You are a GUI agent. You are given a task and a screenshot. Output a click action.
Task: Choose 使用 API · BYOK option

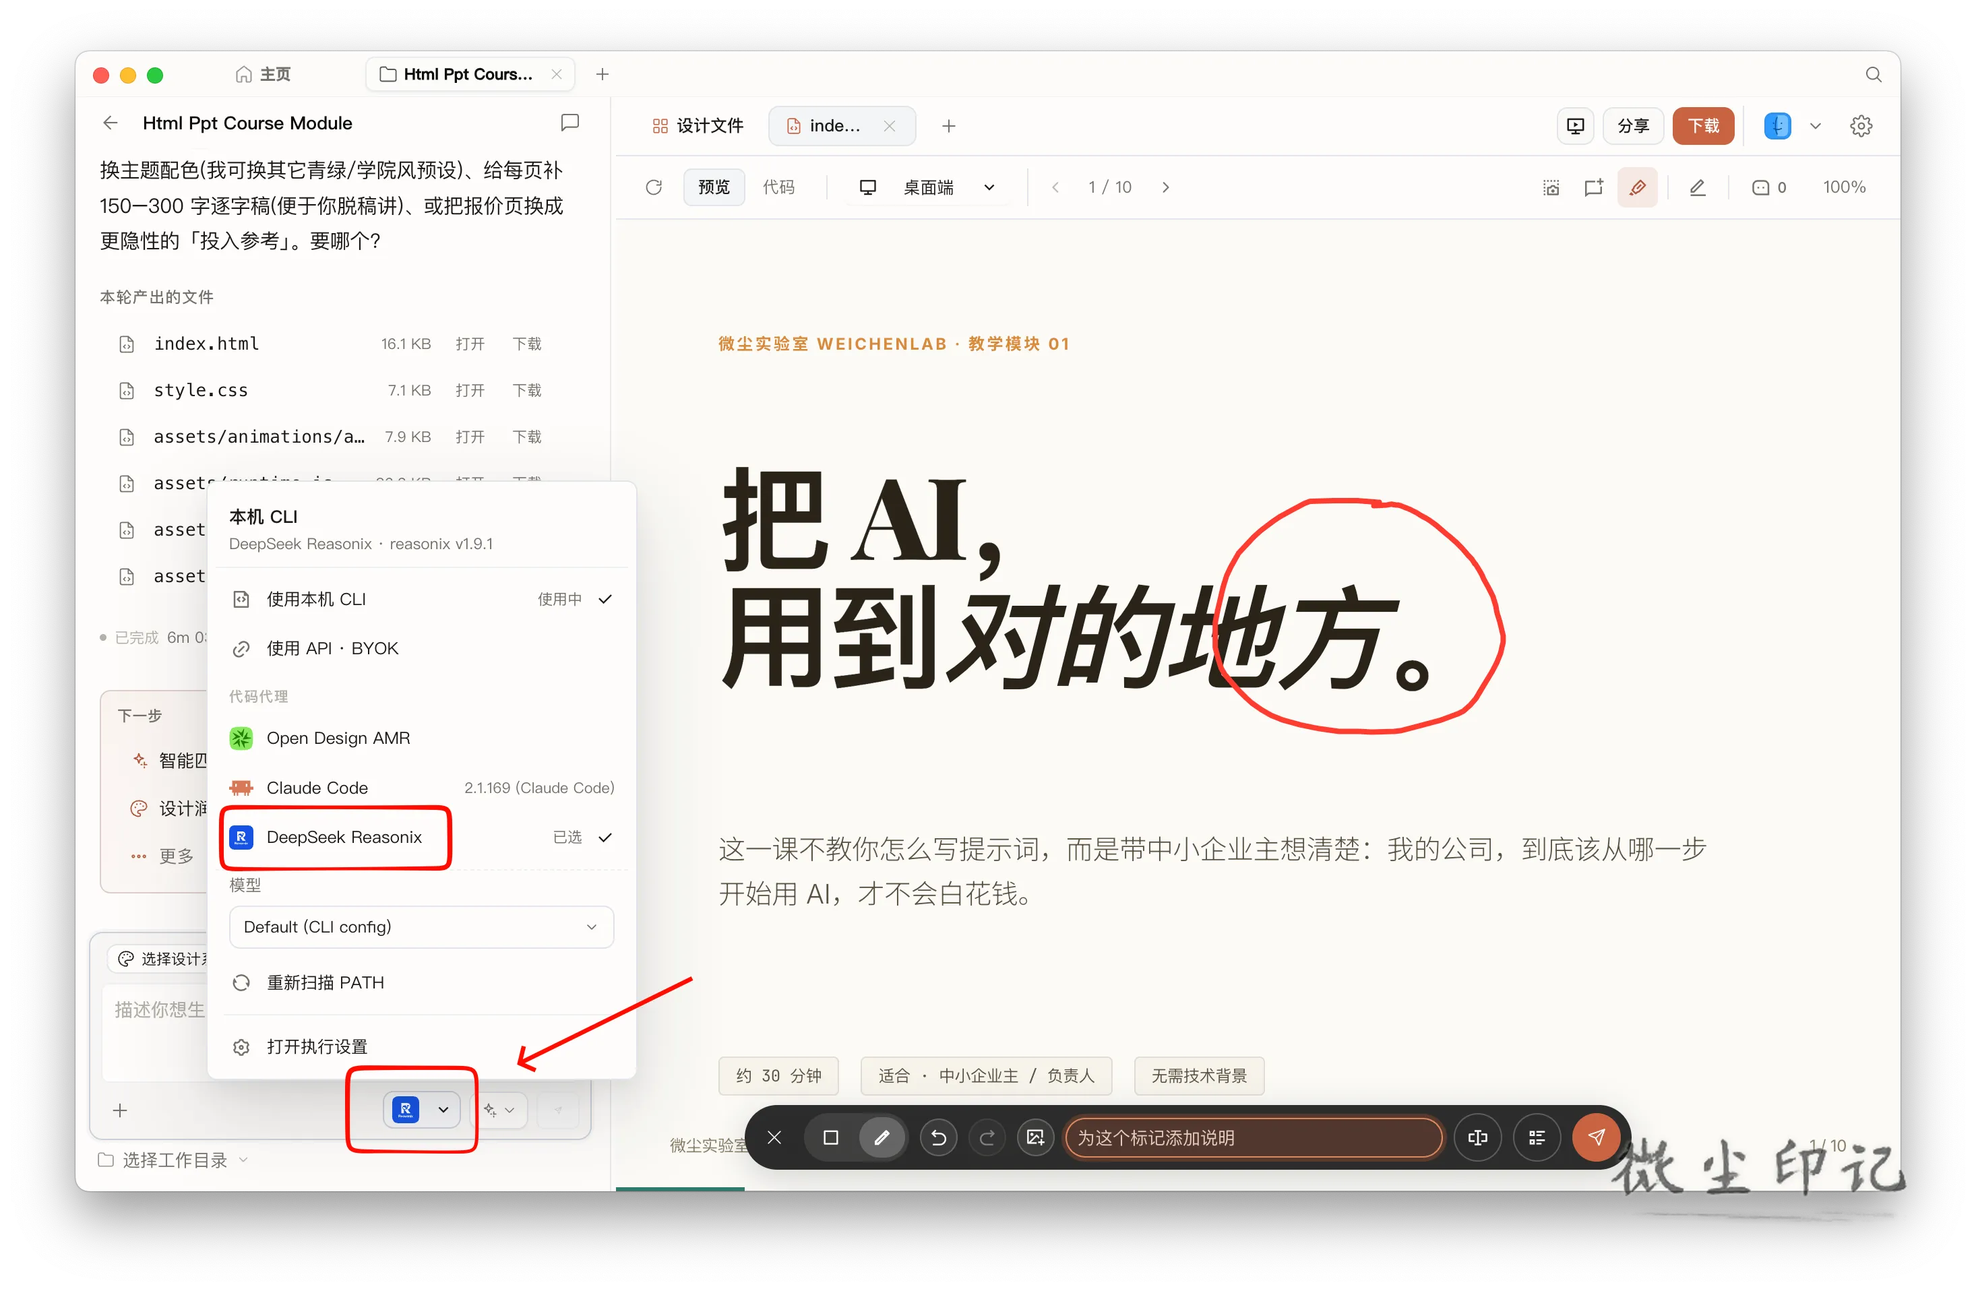(422, 648)
